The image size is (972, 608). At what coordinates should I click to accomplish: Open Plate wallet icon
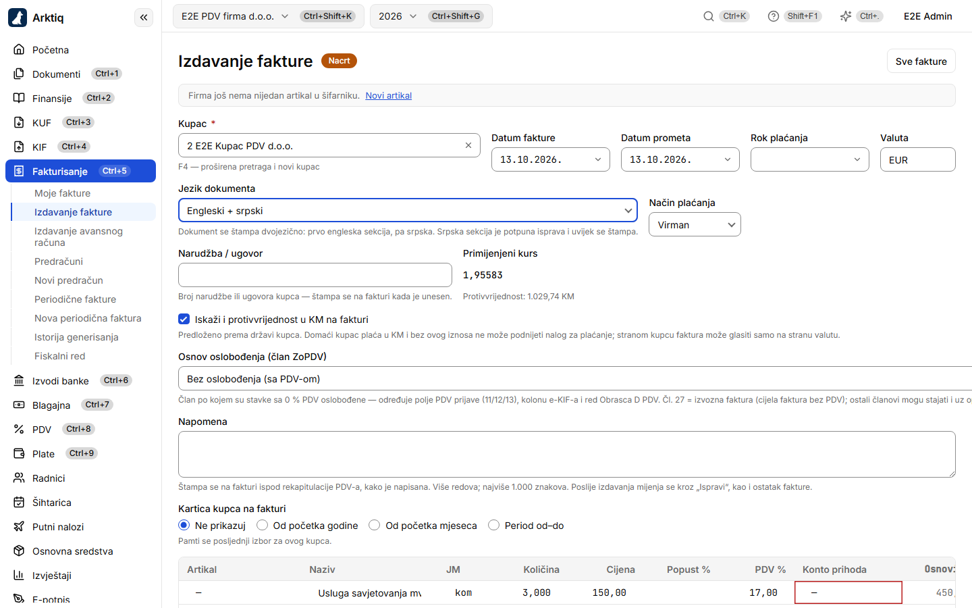[x=19, y=453]
